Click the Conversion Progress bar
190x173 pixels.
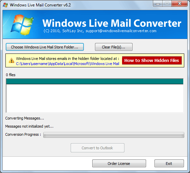coord(114,135)
